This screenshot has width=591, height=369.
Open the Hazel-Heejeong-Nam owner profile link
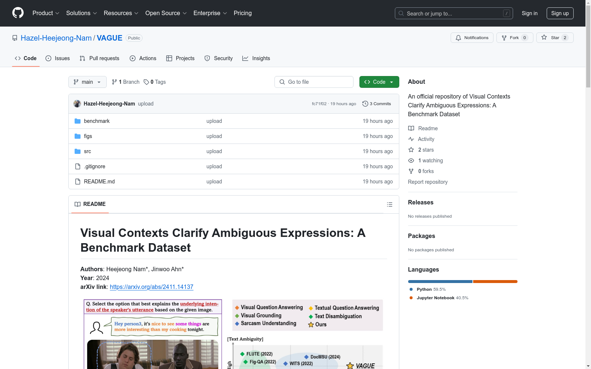pyautogui.click(x=56, y=38)
